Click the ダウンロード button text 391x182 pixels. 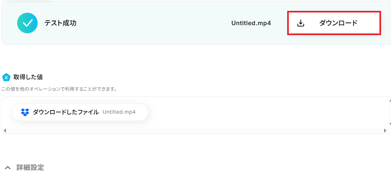tap(338, 23)
